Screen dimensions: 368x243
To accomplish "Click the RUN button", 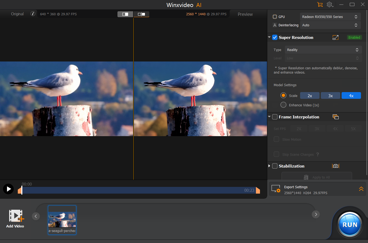I will (x=350, y=225).
